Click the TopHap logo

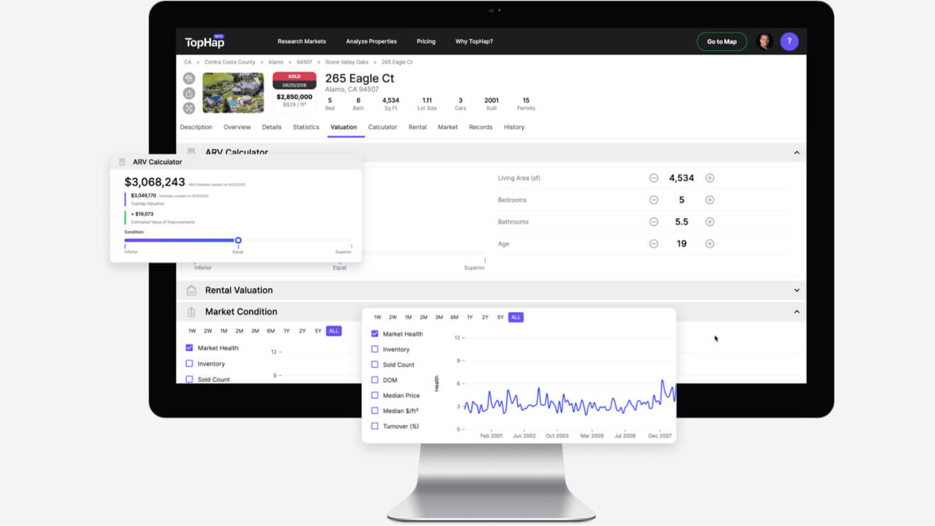click(205, 42)
